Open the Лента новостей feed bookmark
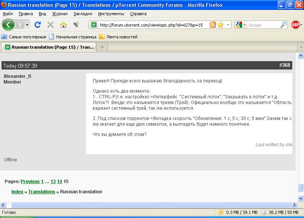Viewport: 304px width, 218px height. pyautogui.click(x=118, y=37)
